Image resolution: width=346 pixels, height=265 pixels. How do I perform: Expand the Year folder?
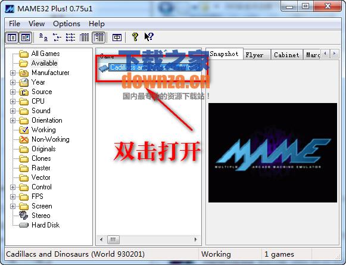click(13, 82)
